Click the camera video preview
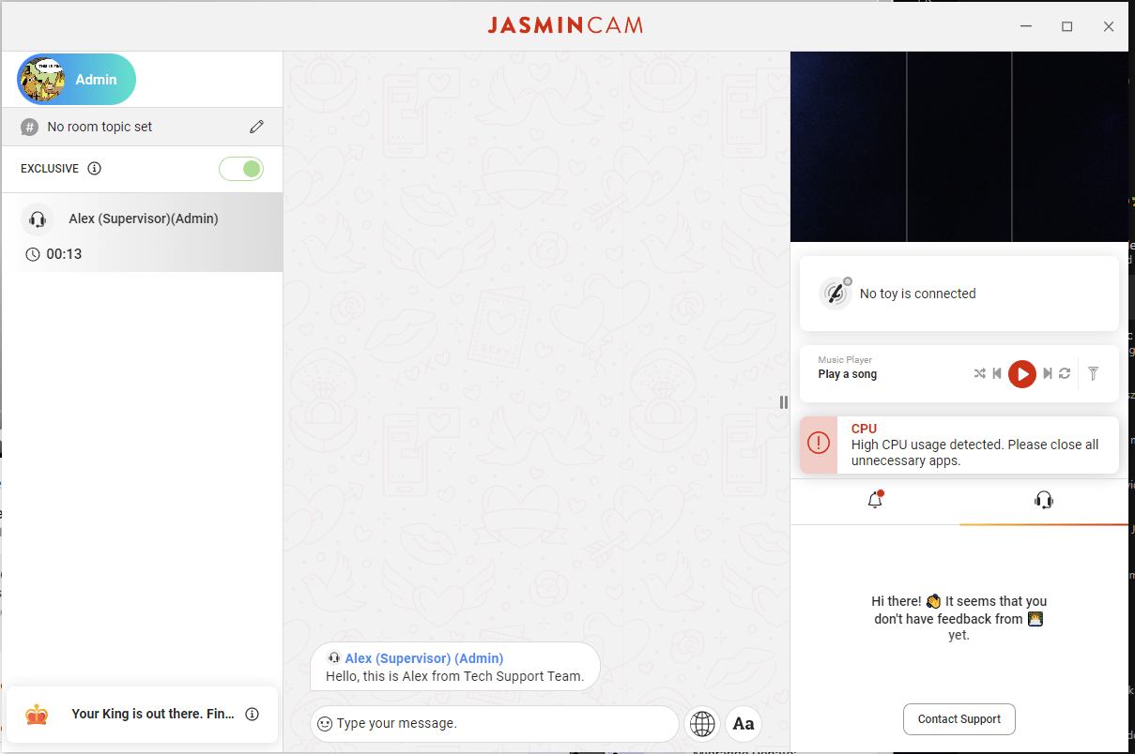Viewport: 1135px width, 754px height. (x=959, y=147)
